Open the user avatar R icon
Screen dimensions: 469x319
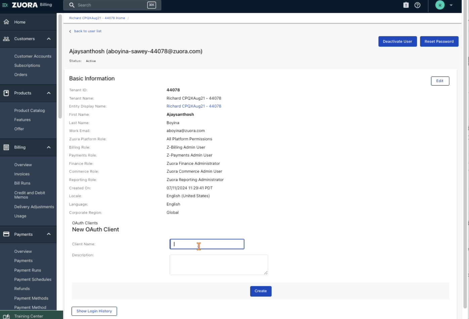coord(440,5)
